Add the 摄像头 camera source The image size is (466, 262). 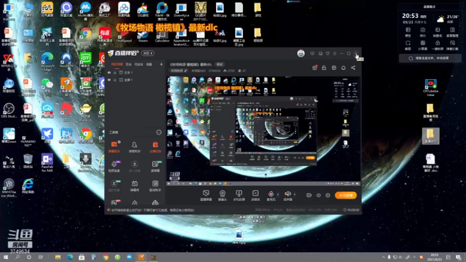tap(223, 196)
